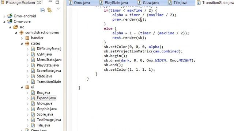Screen dimensions: 234x131
Task: Click PlayState.java file icon in tree
Action: pos(33,65)
